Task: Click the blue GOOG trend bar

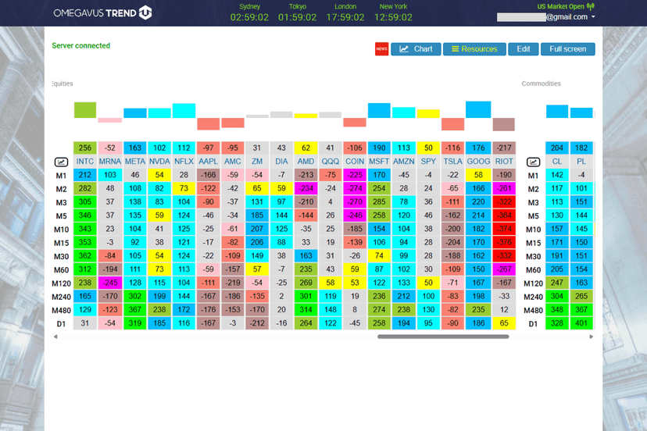Action: 478,109
